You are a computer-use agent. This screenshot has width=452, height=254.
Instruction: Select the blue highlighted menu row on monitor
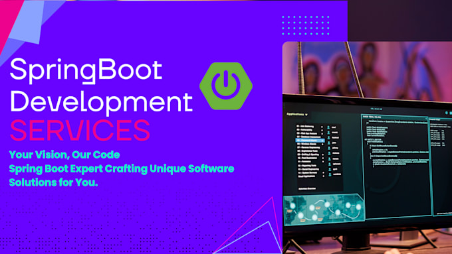310,141
